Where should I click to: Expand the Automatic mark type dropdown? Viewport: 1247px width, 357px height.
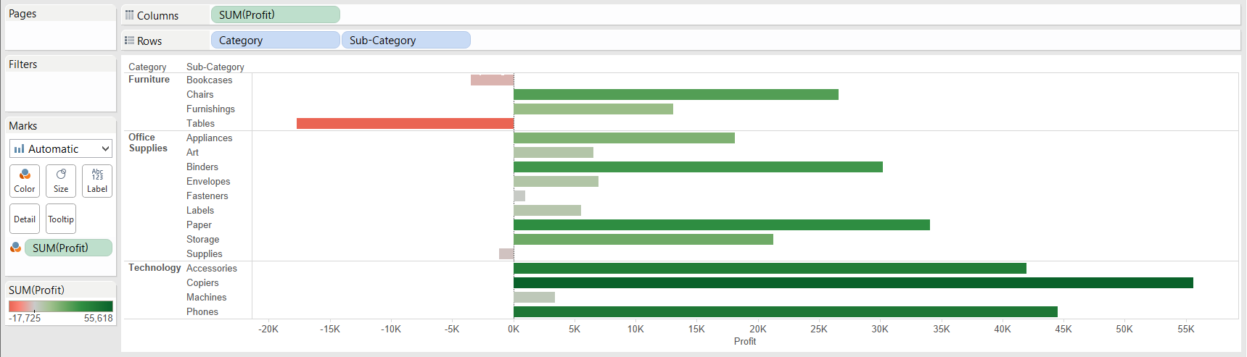point(105,149)
